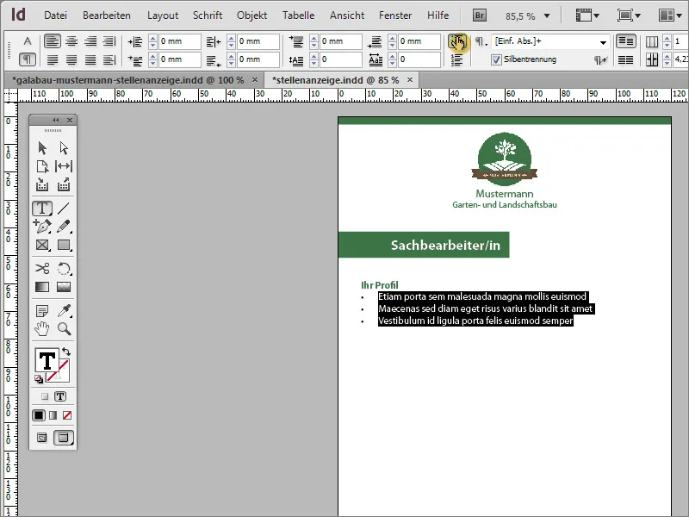
Task: Toggle Silbentrennung checkbox
Action: [496, 59]
